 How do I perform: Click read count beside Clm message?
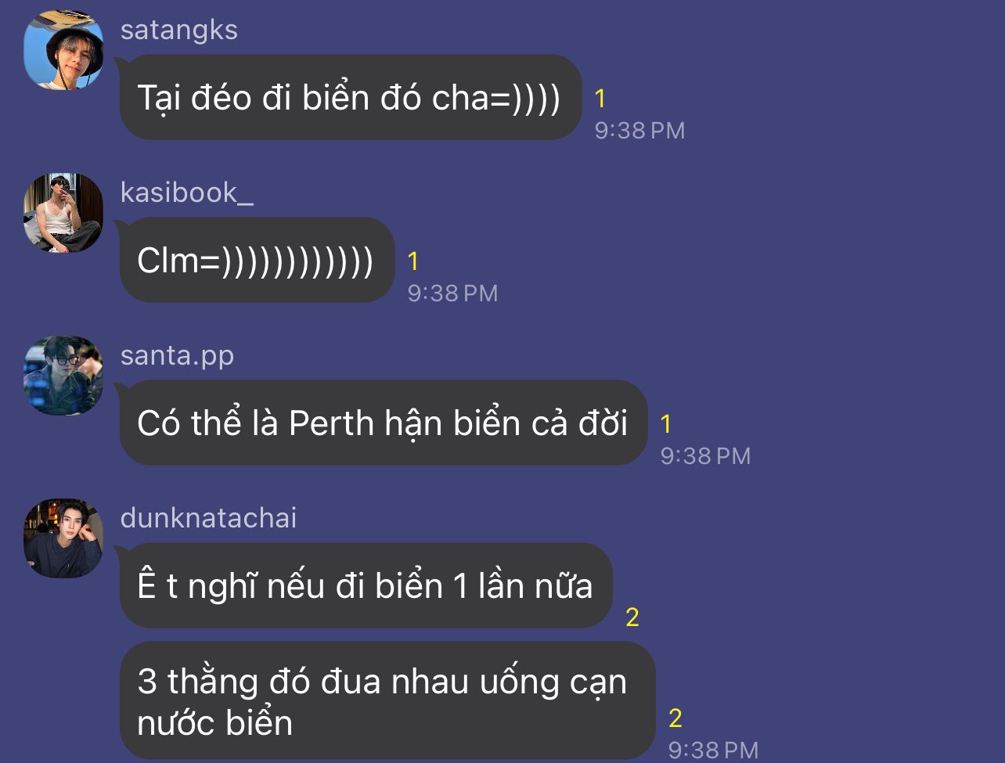[x=414, y=261]
